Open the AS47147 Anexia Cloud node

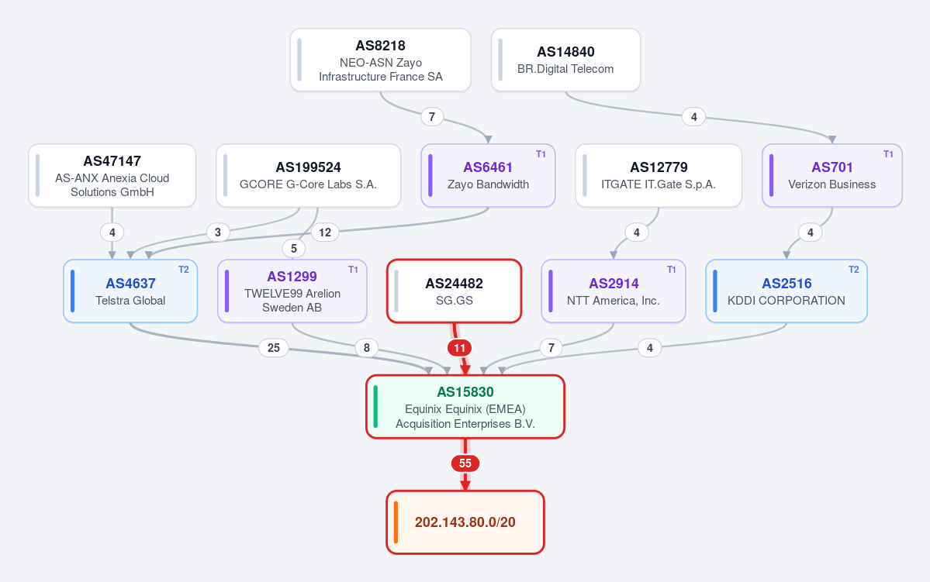click(x=112, y=175)
